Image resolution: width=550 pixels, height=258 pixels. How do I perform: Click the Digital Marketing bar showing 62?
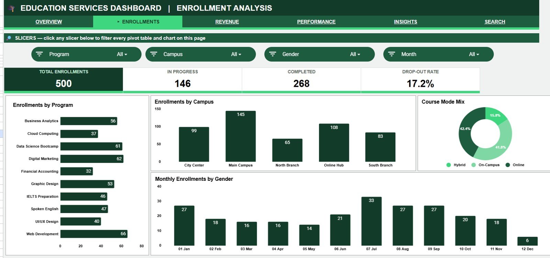(92, 159)
